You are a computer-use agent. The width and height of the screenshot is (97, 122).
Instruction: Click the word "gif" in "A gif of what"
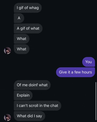[23, 28]
